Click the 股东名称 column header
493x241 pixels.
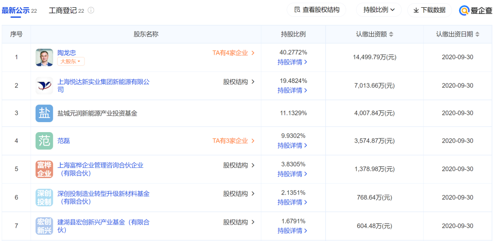click(x=146, y=35)
